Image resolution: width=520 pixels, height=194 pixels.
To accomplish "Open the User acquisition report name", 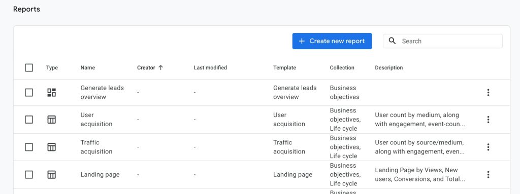I will (96, 120).
